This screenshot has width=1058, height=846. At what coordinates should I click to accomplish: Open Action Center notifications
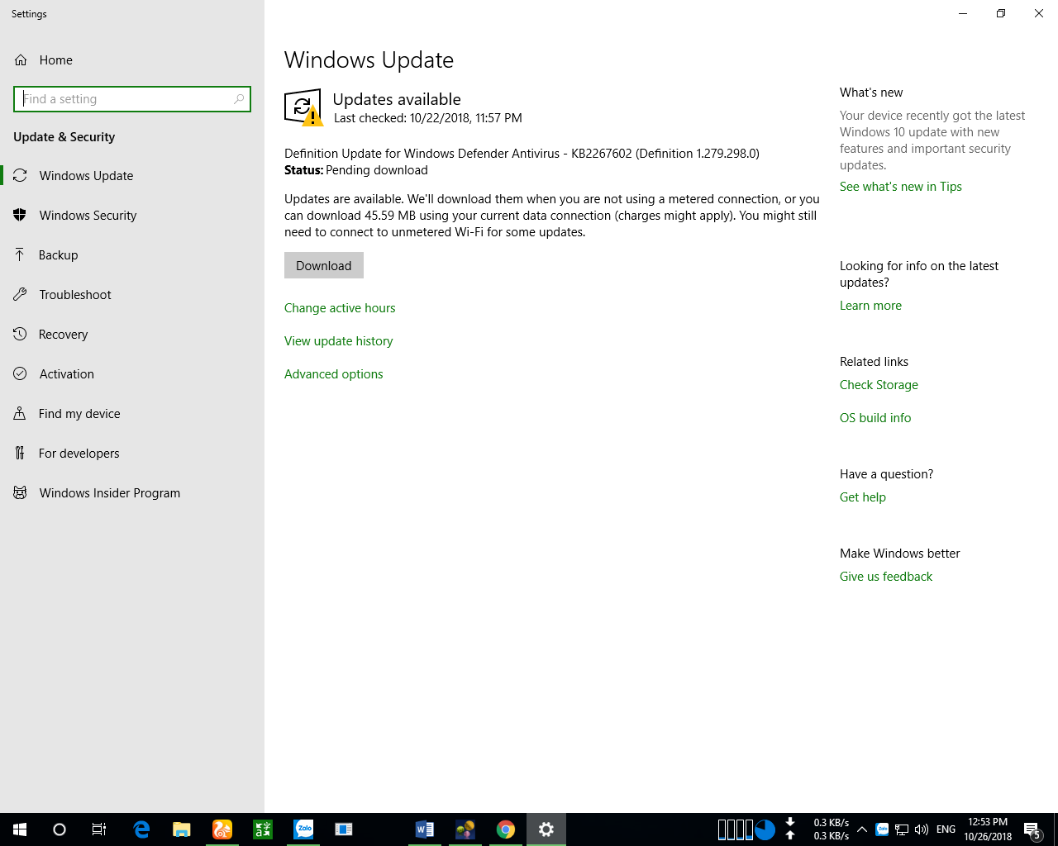click(x=1032, y=829)
